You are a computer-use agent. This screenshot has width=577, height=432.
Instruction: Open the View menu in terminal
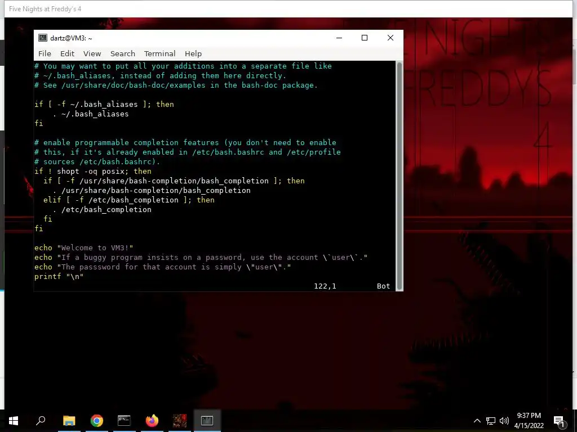coord(92,53)
